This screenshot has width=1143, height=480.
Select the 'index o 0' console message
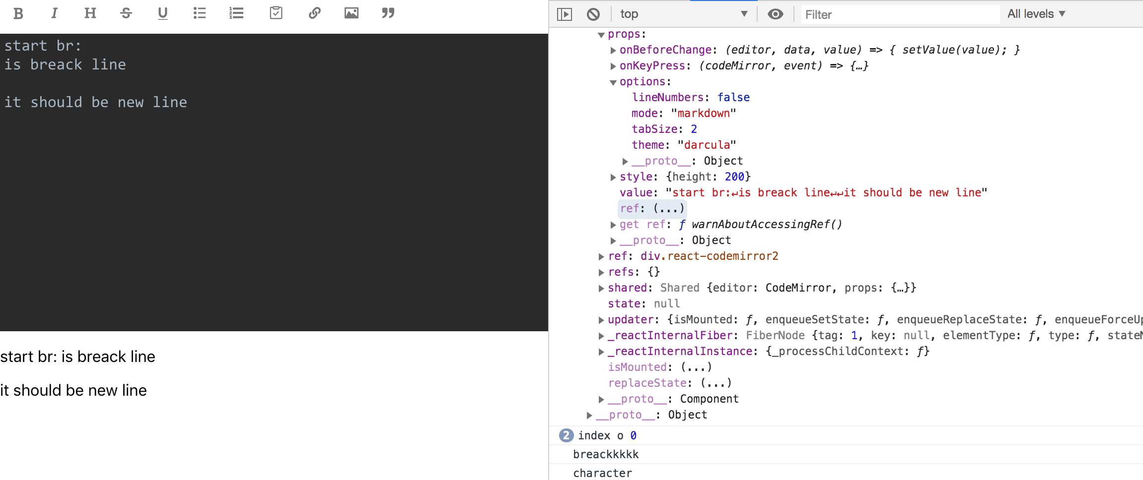tap(607, 436)
